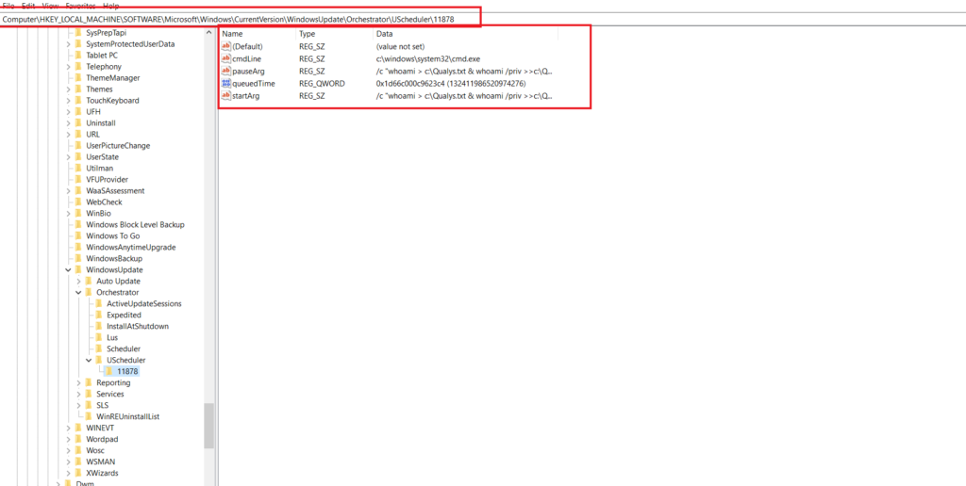Expand the WSMAN key
This screenshot has width=966, height=486.
pyautogui.click(x=68, y=462)
